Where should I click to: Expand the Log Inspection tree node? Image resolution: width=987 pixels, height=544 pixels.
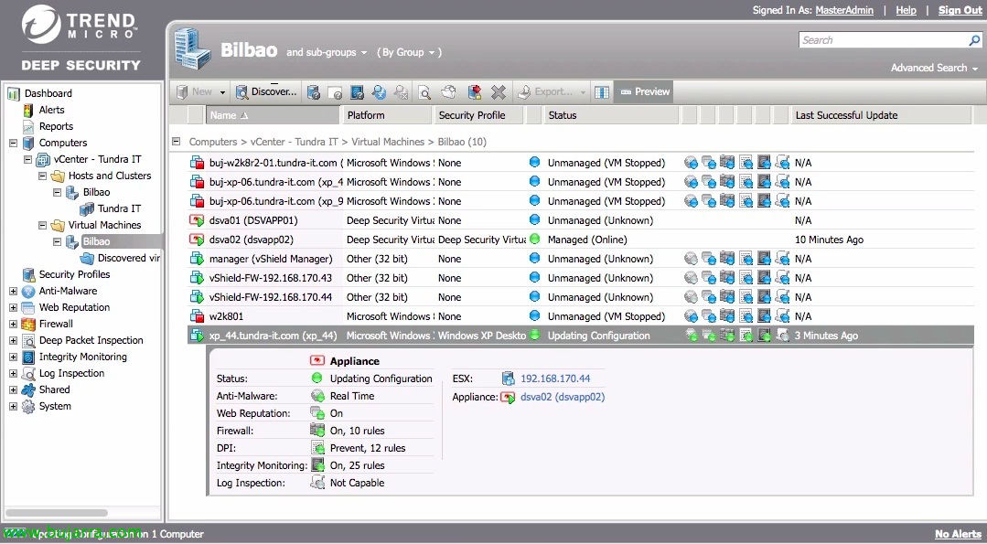coord(13,374)
